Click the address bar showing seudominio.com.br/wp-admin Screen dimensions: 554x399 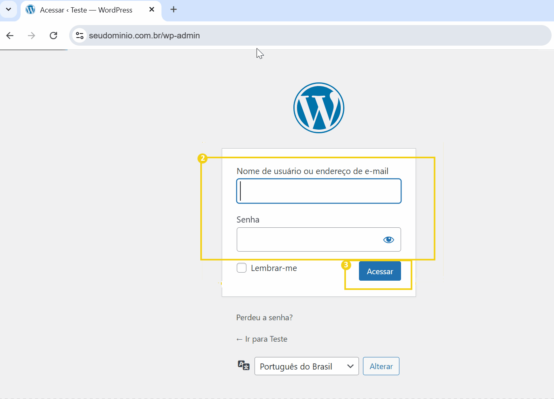pyautogui.click(x=310, y=36)
